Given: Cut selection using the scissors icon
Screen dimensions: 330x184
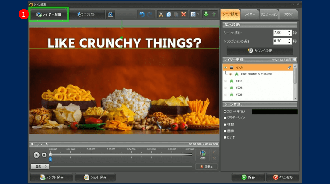Looking at the screenshot, I should [x=161, y=14].
